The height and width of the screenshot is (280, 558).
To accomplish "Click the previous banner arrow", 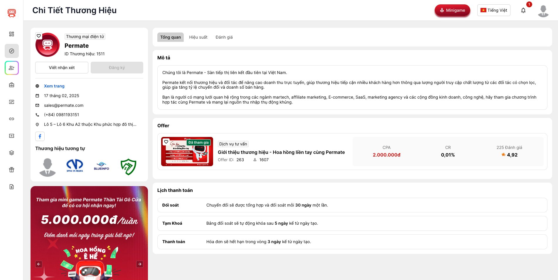I will [x=39, y=264].
